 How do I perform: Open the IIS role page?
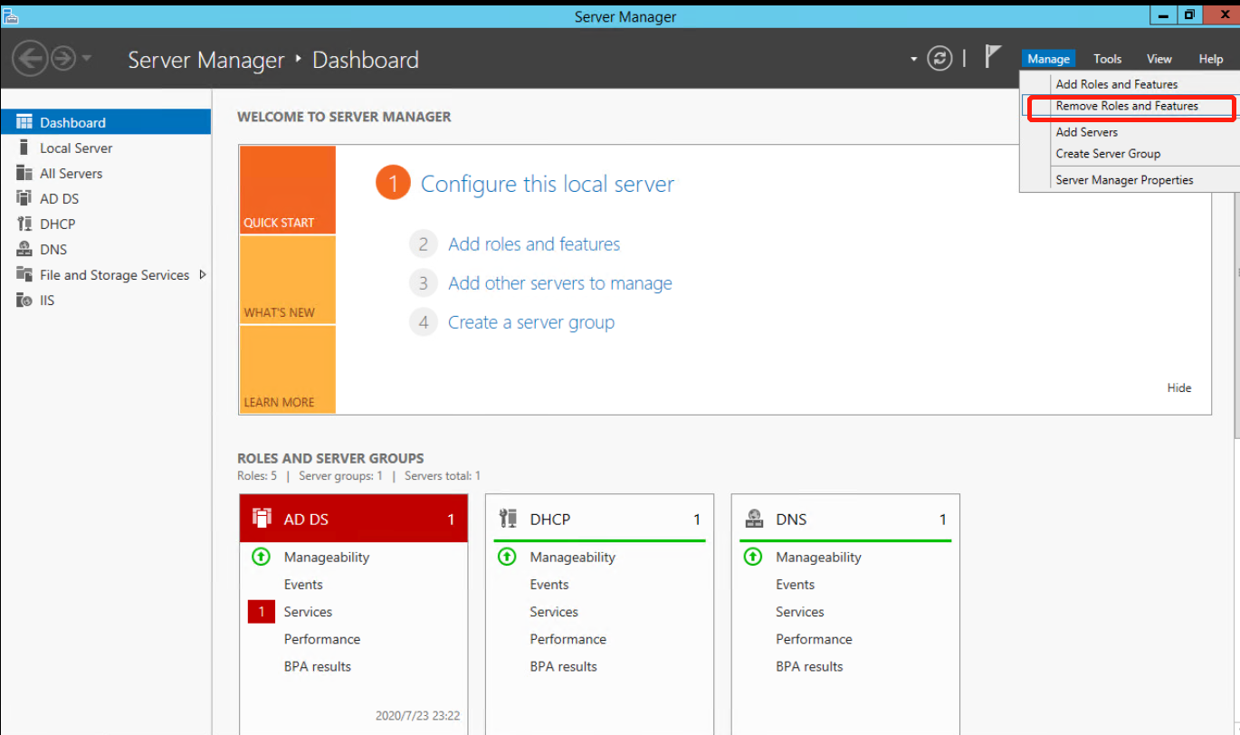point(42,300)
